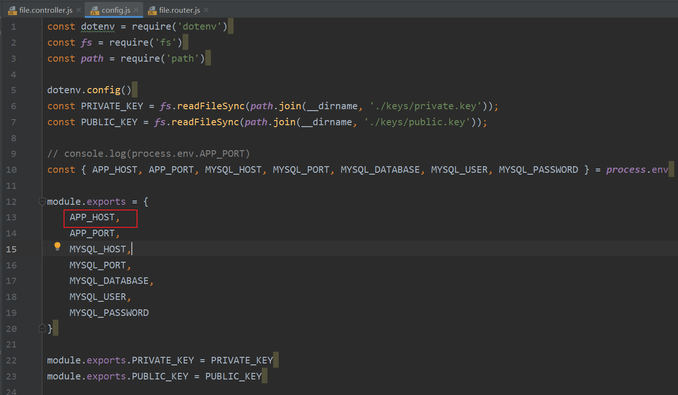Click MYSQL_USER export entry on line 18
The height and width of the screenshot is (395, 678).
pyautogui.click(x=98, y=297)
